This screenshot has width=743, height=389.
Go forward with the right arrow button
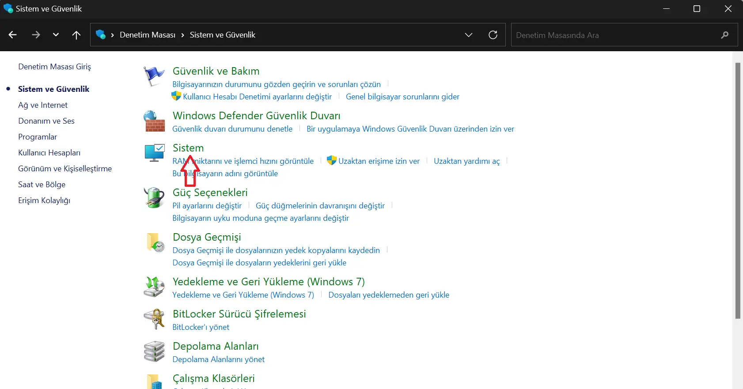tap(36, 34)
